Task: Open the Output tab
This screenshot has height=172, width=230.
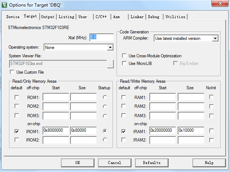Action: (x=48, y=17)
